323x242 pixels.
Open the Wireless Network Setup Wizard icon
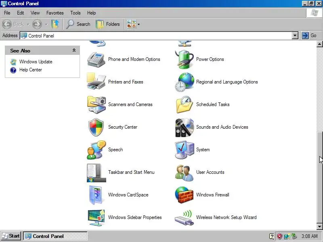[x=184, y=217]
